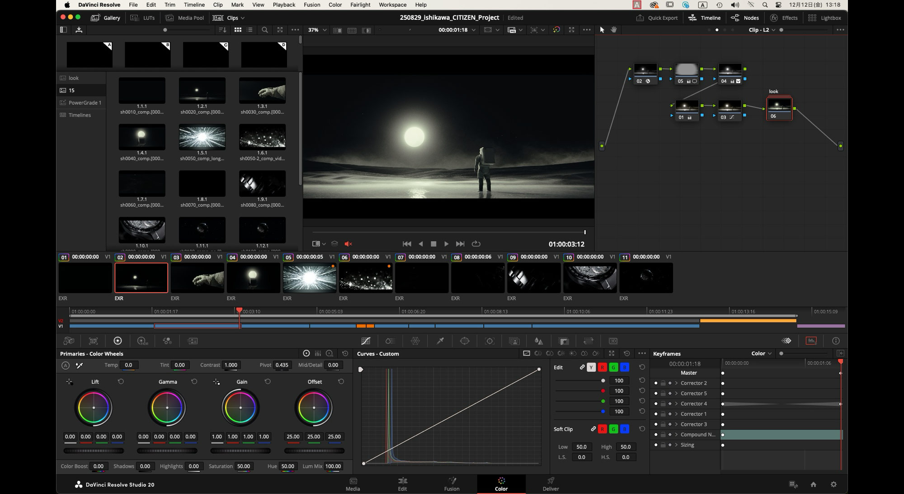Open the Clip - L2 node mode dropdown

(x=762, y=30)
